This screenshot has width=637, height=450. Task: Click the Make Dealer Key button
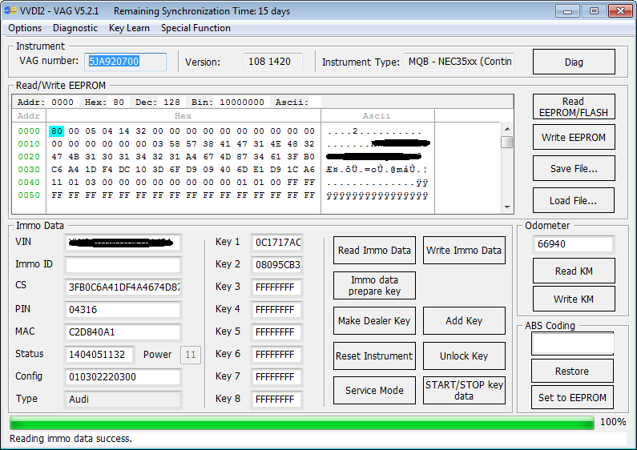374,321
